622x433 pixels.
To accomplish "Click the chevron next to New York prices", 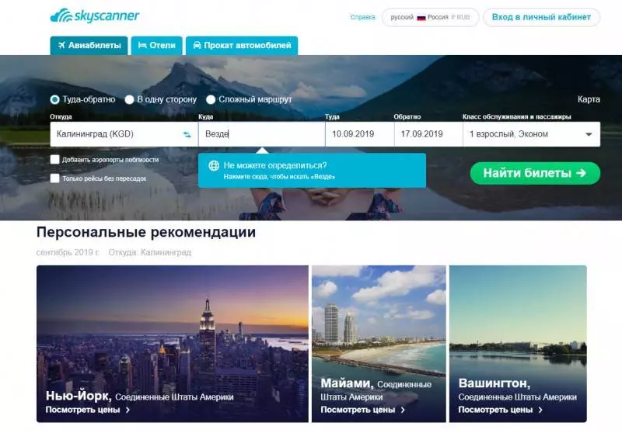I will [x=128, y=410].
